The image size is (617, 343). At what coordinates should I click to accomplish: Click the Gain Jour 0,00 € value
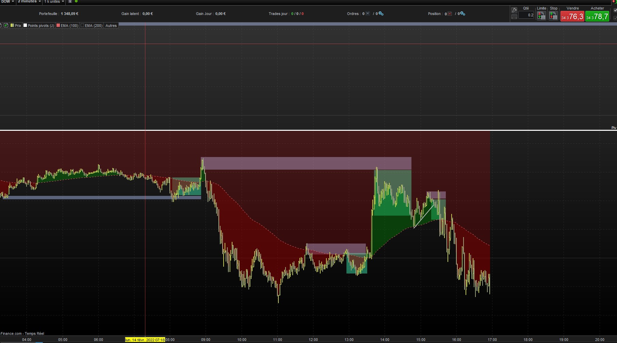221,14
